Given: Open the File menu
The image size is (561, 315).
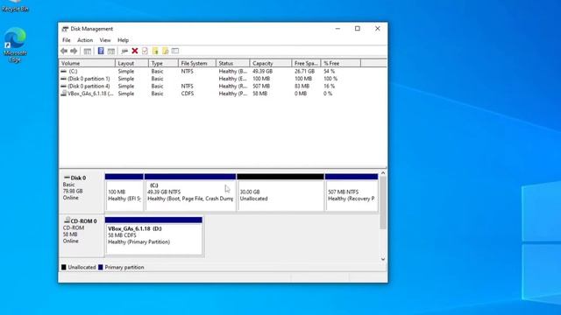Looking at the screenshot, I should click(x=67, y=40).
